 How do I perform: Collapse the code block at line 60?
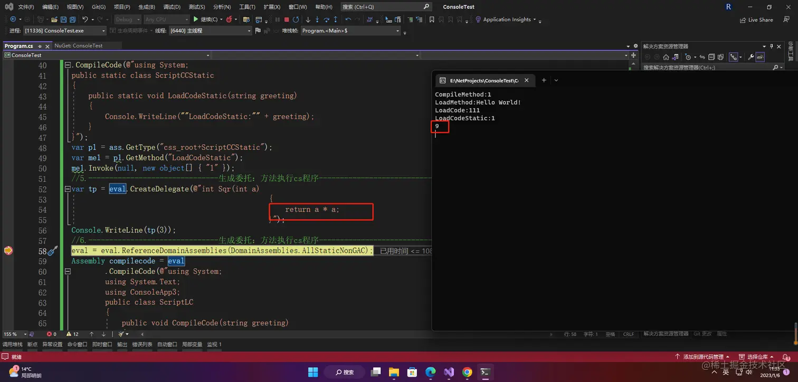[x=68, y=271]
